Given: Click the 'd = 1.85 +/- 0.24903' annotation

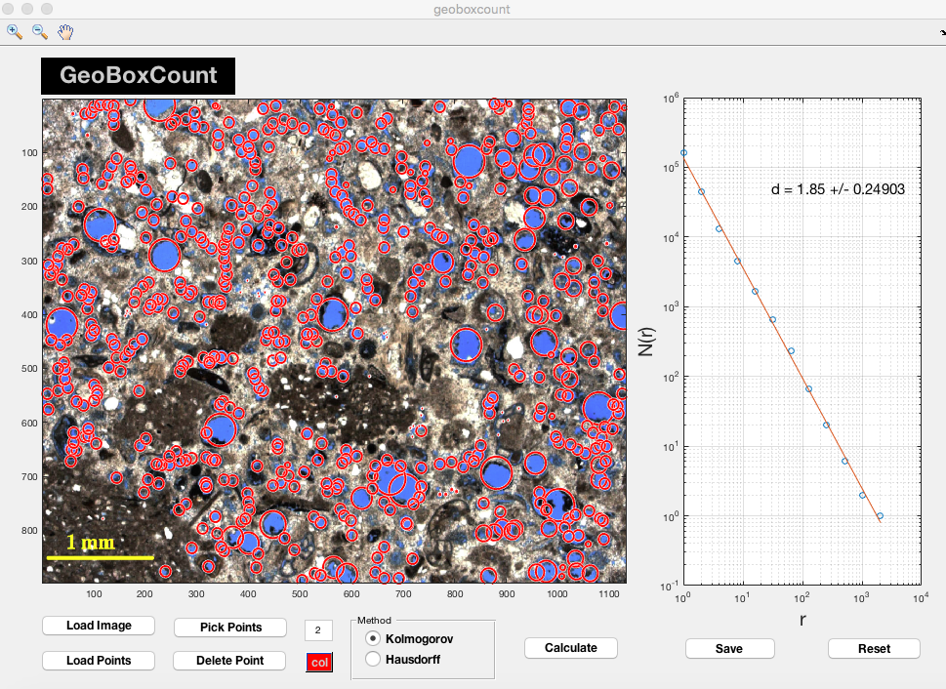Looking at the screenshot, I should tap(838, 189).
